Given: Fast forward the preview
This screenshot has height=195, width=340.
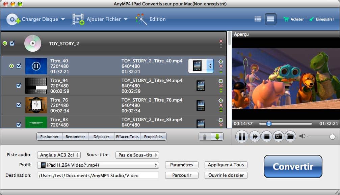Looking at the screenshot, I should coord(255,136).
